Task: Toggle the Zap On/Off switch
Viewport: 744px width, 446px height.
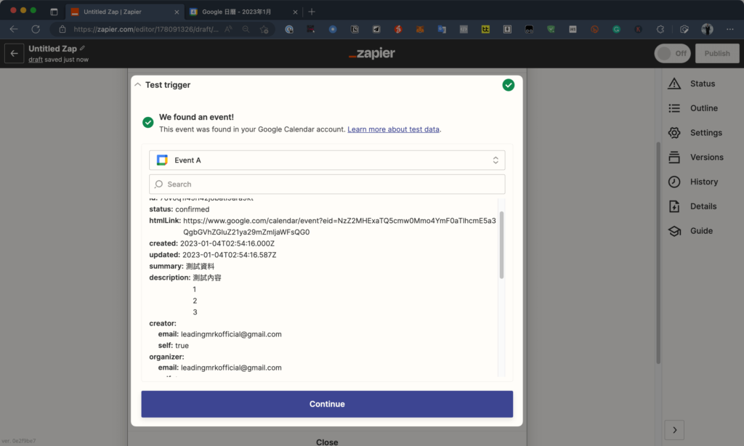Action: tap(672, 53)
